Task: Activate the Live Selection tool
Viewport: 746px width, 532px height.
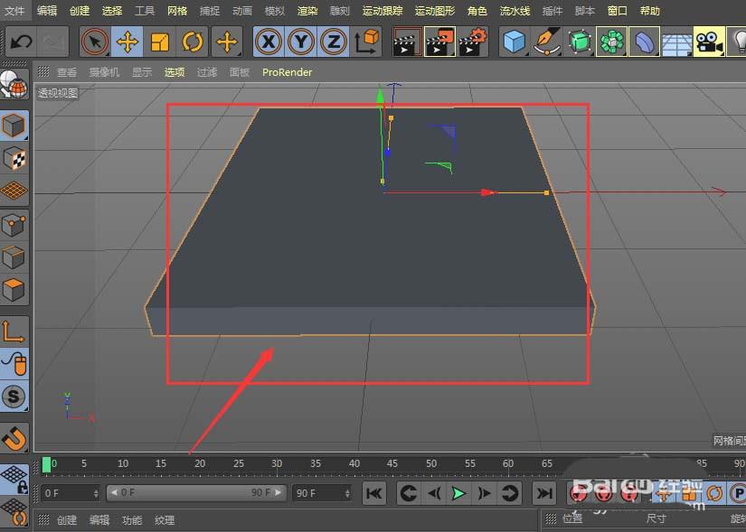Action: pos(95,42)
